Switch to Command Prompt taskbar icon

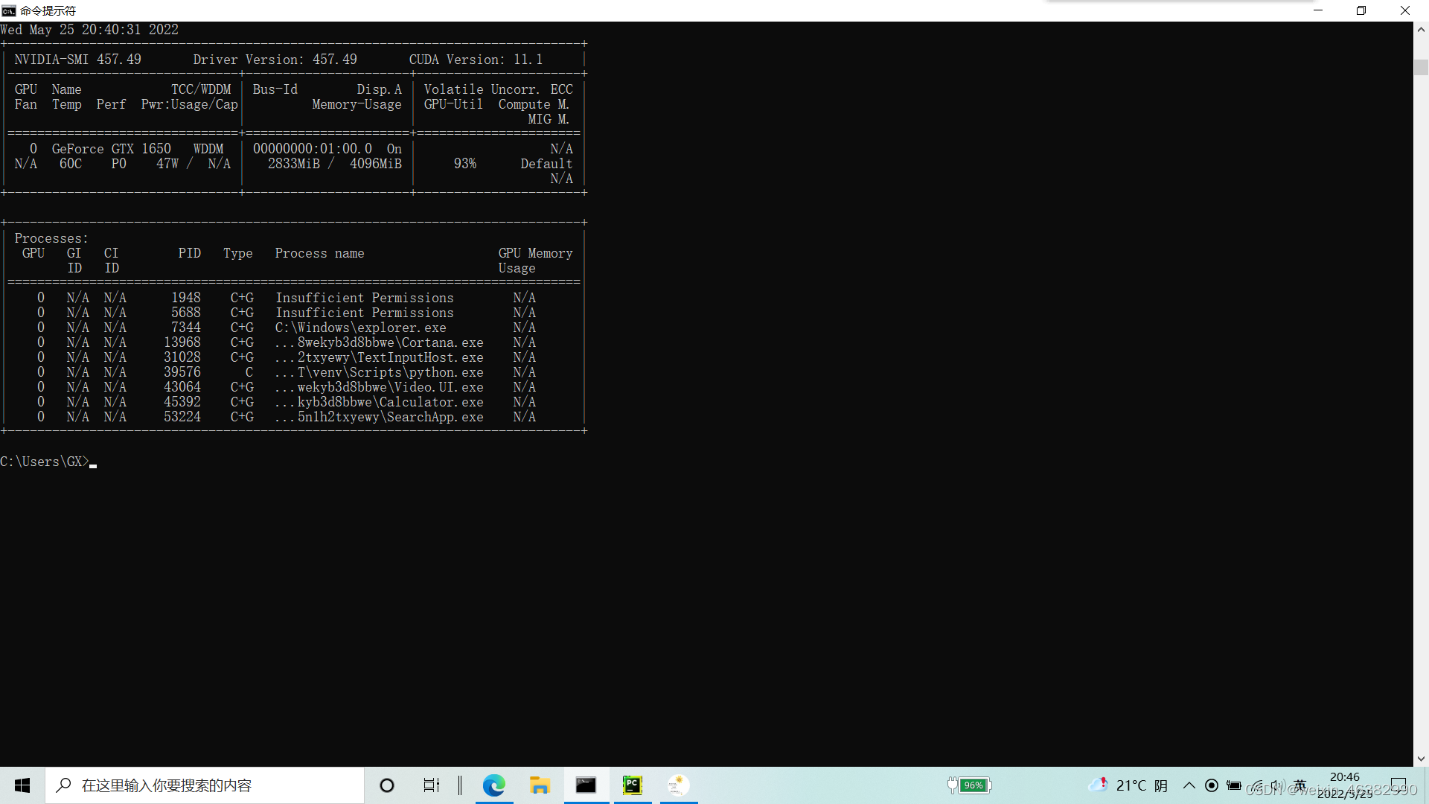(586, 785)
